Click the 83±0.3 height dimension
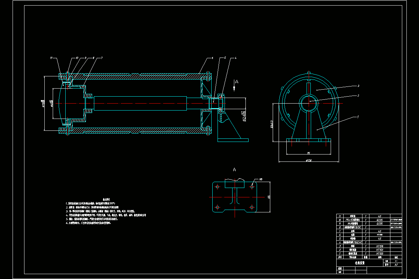This screenshot has width=419, height=279. (x=272, y=124)
